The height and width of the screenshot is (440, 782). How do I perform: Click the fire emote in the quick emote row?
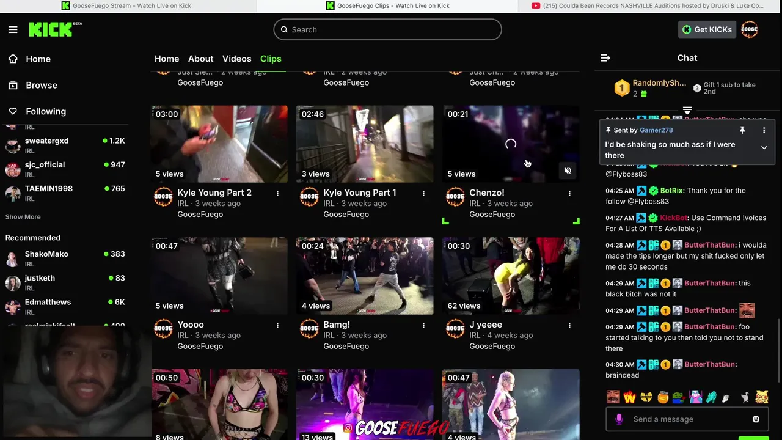[x=629, y=397]
